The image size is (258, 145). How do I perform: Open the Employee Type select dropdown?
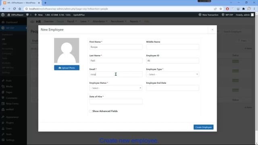coord(173,74)
